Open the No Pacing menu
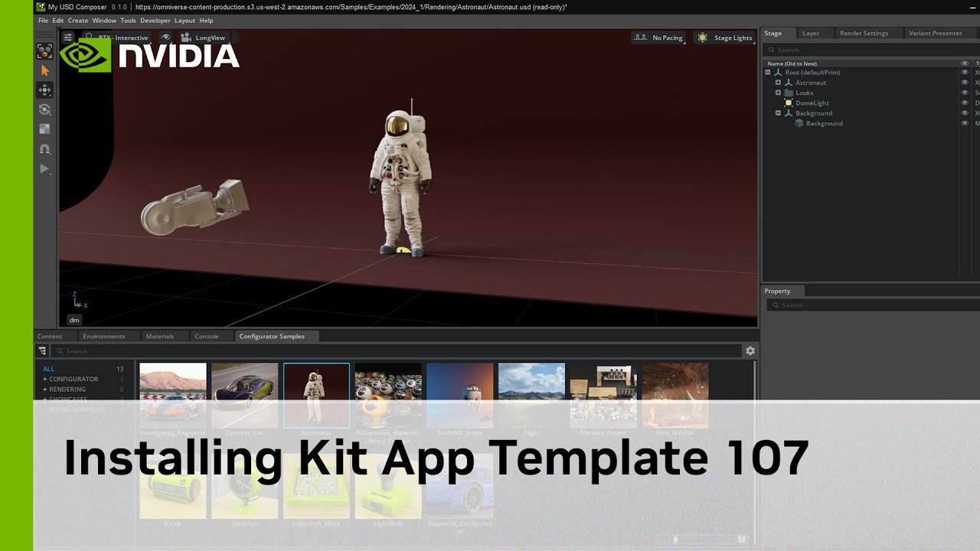Image resolution: width=980 pixels, height=551 pixels. pos(658,37)
